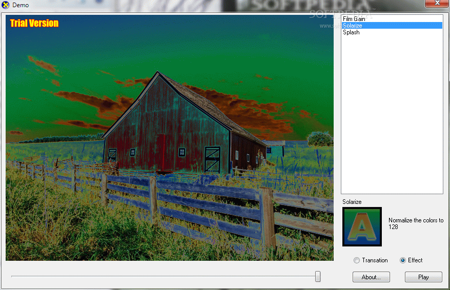Open the About dialog
The width and height of the screenshot is (450, 290).
click(371, 277)
